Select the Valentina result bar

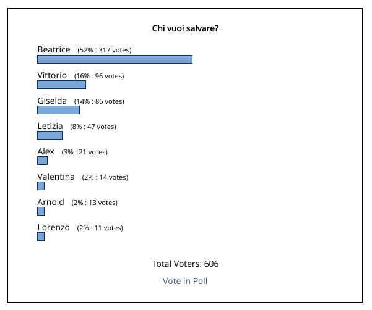click(x=41, y=186)
